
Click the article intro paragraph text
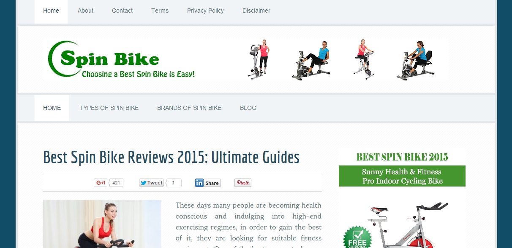[248, 224]
